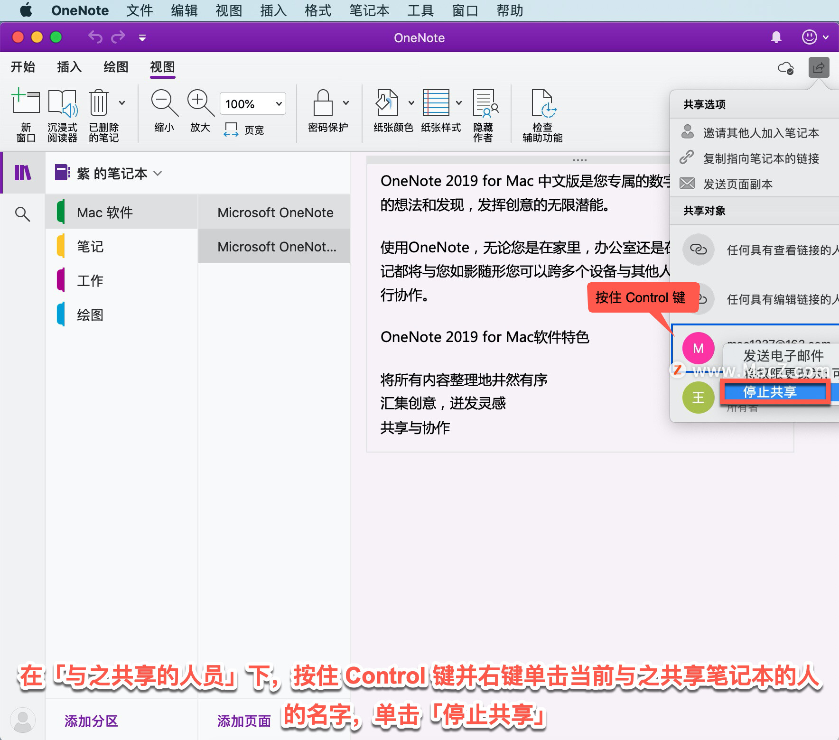
Task: Toggle the notebooks navigation pane icon
Action: [x=23, y=173]
